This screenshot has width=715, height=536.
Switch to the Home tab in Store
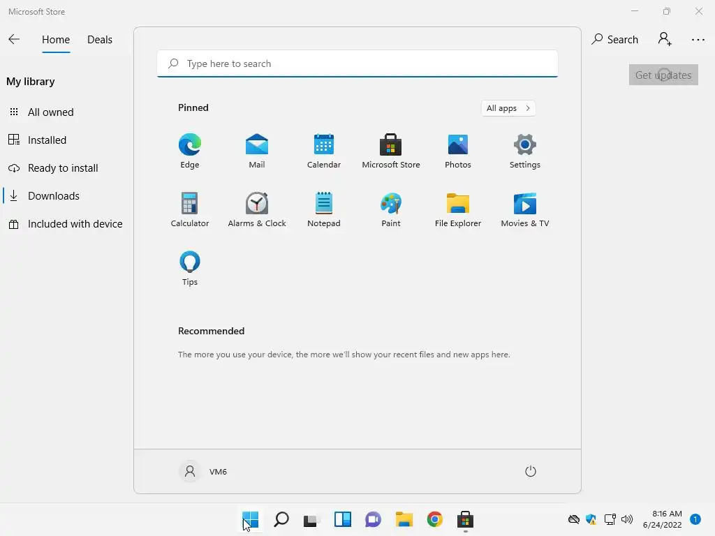pos(56,40)
